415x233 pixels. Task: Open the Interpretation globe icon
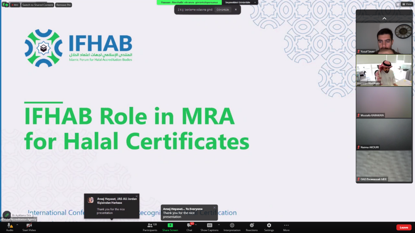click(x=232, y=225)
